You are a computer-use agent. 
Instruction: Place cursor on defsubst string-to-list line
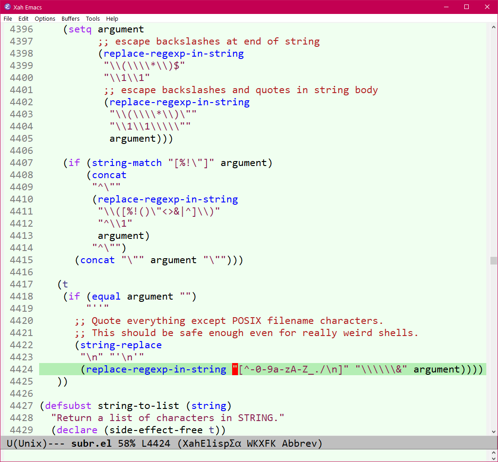[x=135, y=406]
